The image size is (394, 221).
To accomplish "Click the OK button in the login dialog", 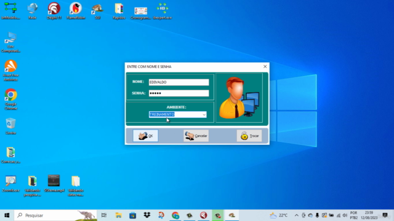I will coord(145,136).
